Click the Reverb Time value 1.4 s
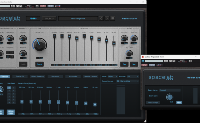Image resolution: width=200 pixels, height=123 pixels. 40,58
